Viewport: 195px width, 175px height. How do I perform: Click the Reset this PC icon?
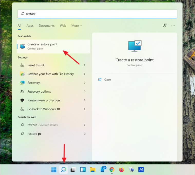(x=22, y=65)
